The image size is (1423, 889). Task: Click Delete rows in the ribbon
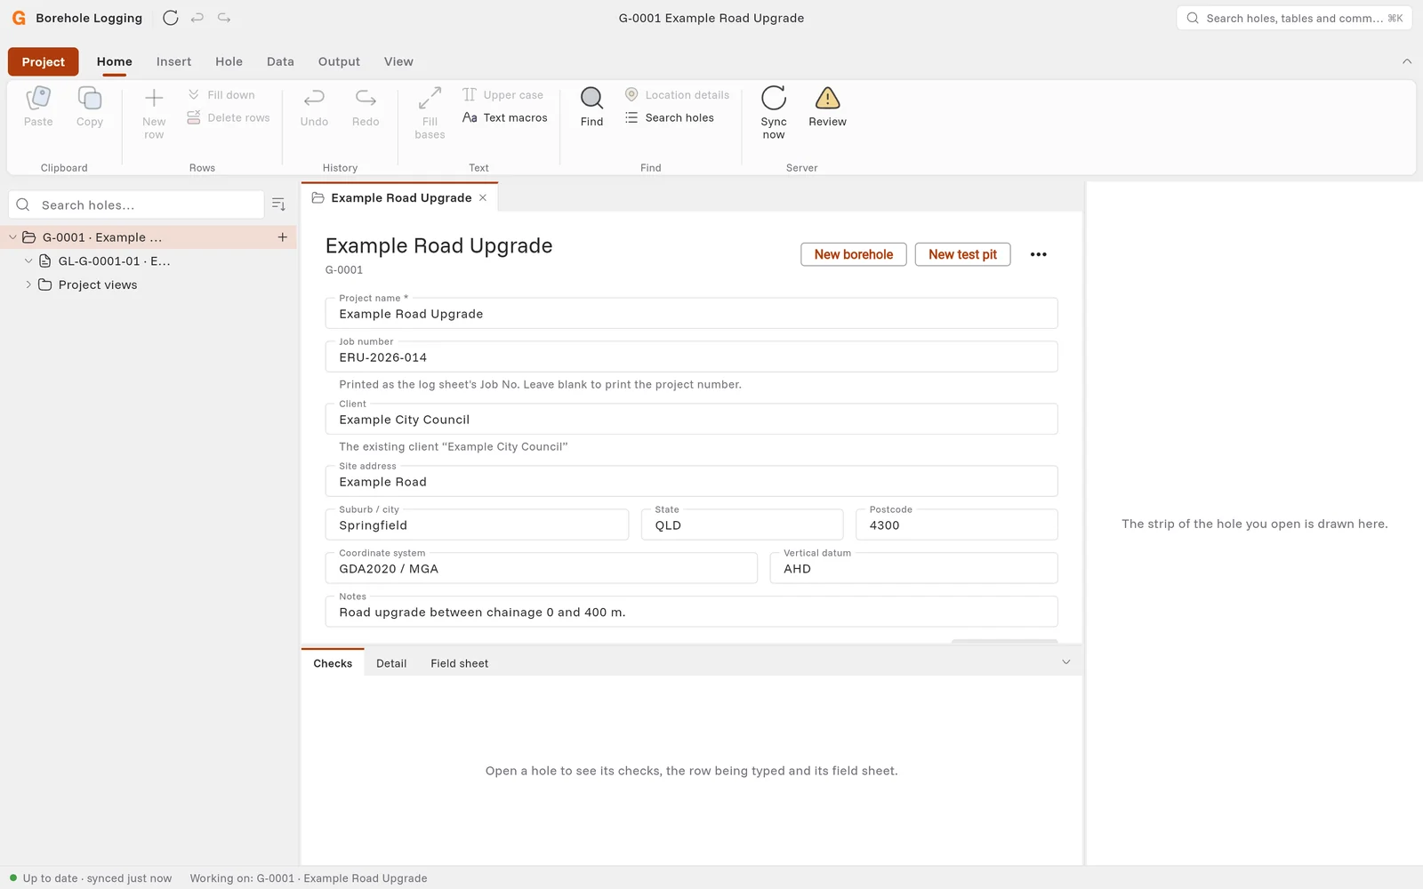coord(229,117)
